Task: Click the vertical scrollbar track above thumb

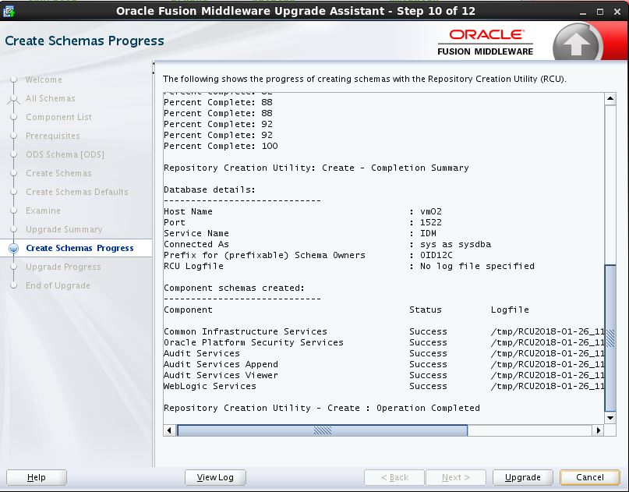Action: pos(610,185)
